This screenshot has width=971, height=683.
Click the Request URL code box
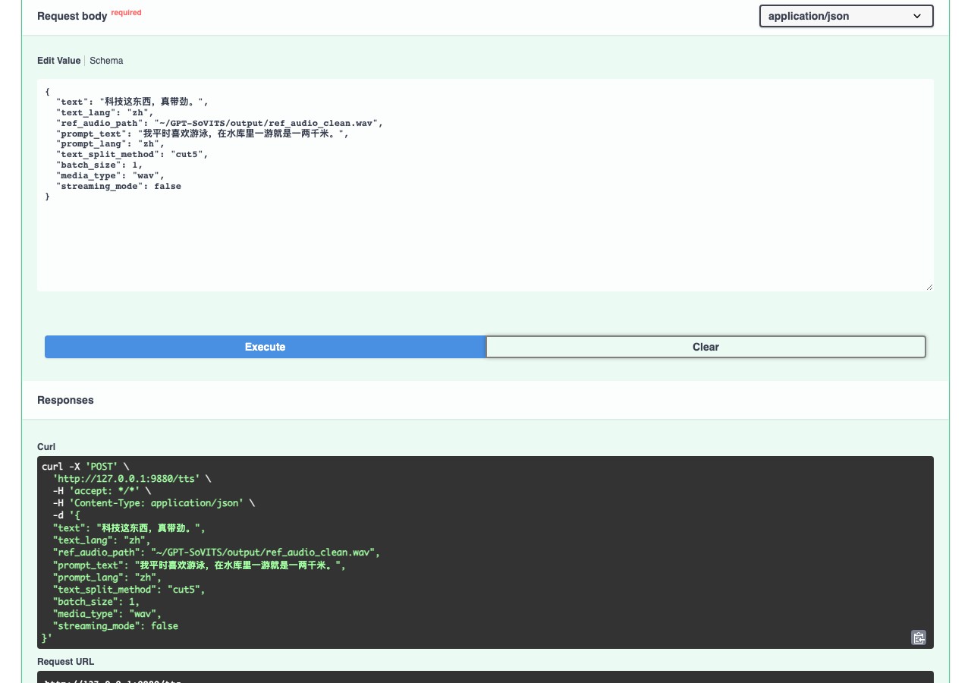pos(485,677)
